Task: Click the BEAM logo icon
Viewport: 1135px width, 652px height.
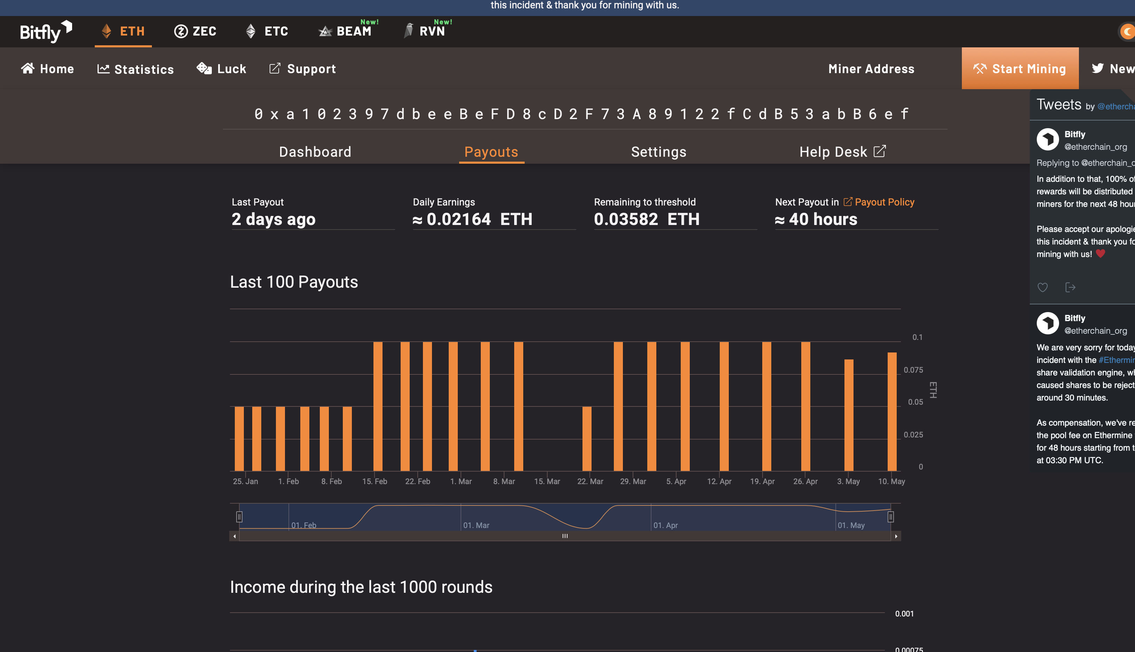Action: pos(325,31)
